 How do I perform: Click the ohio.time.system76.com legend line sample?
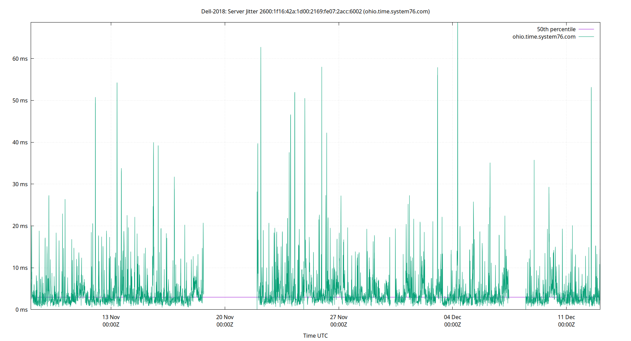[x=586, y=36]
